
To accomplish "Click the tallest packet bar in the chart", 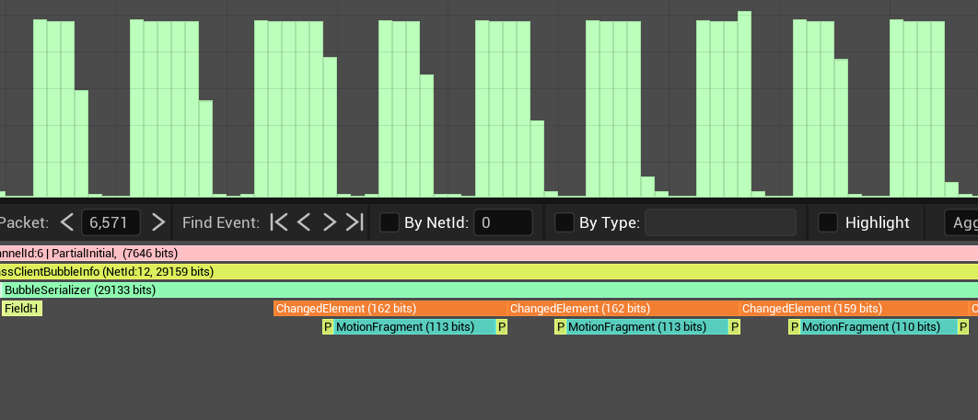I will [745, 101].
